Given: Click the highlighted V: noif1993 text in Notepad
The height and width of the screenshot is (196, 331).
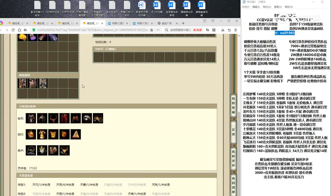Looking at the screenshot, I should pos(285,33).
